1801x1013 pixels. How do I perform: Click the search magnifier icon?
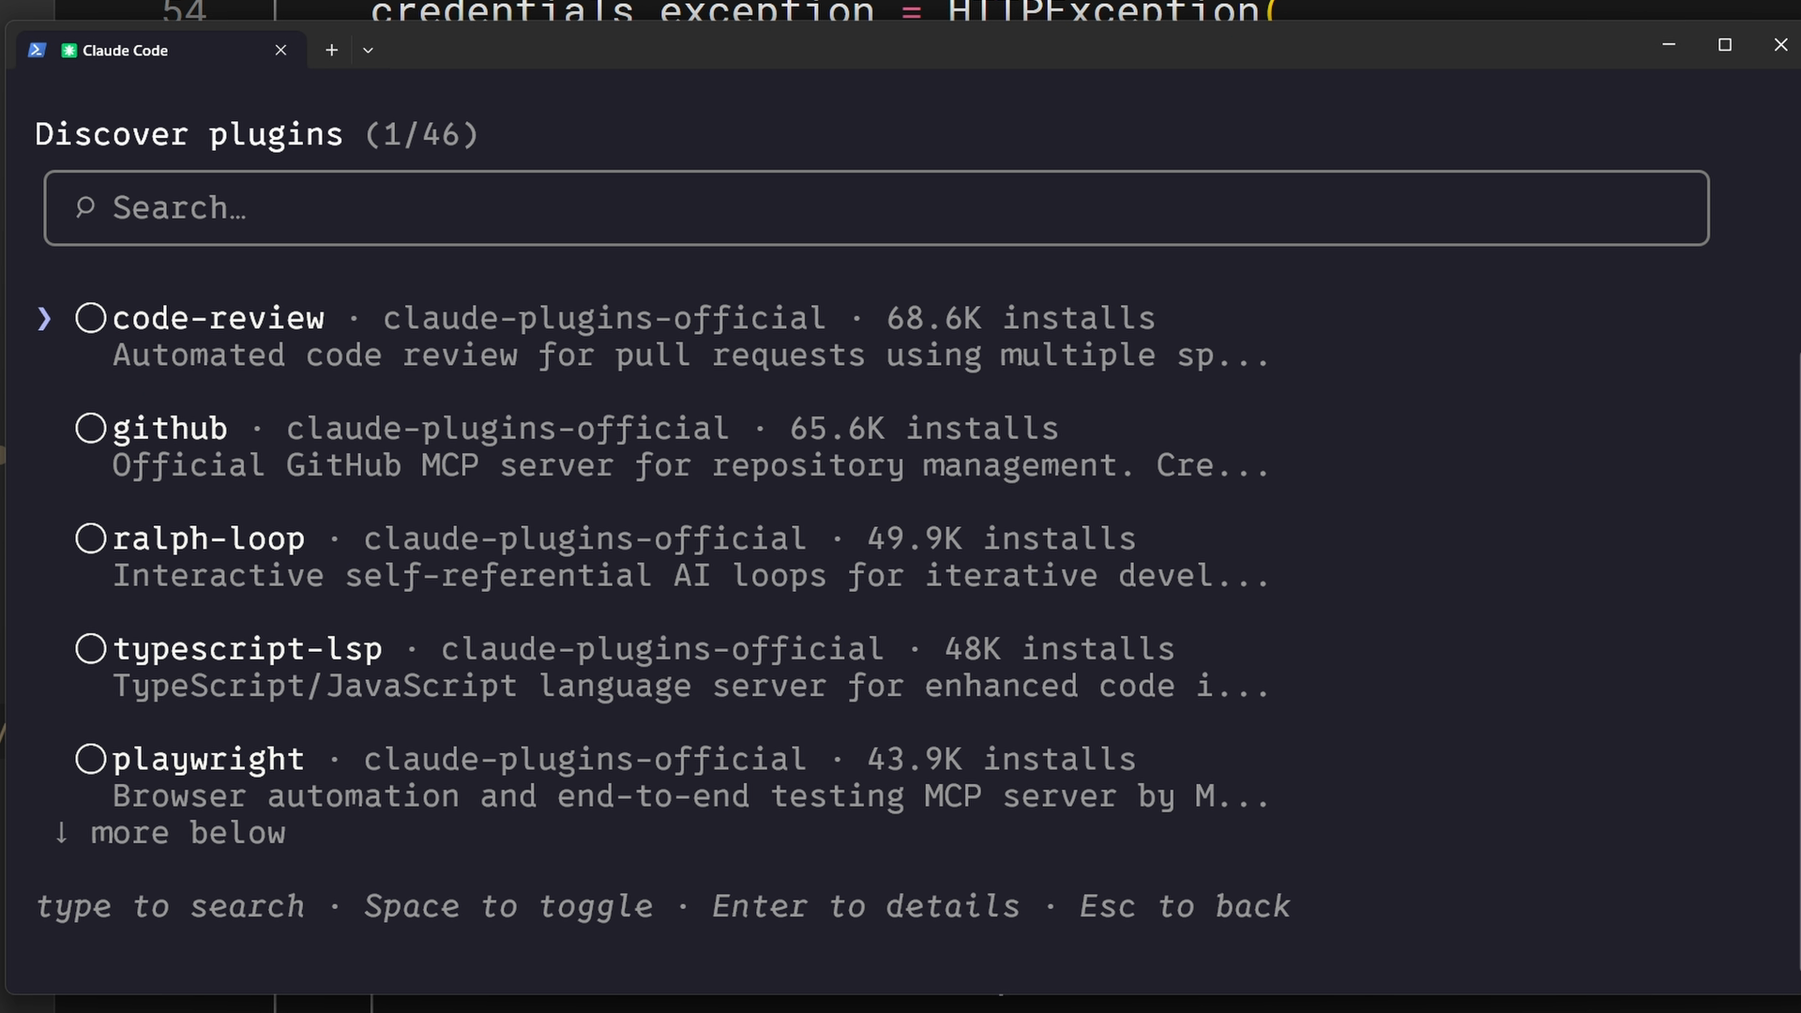(85, 207)
